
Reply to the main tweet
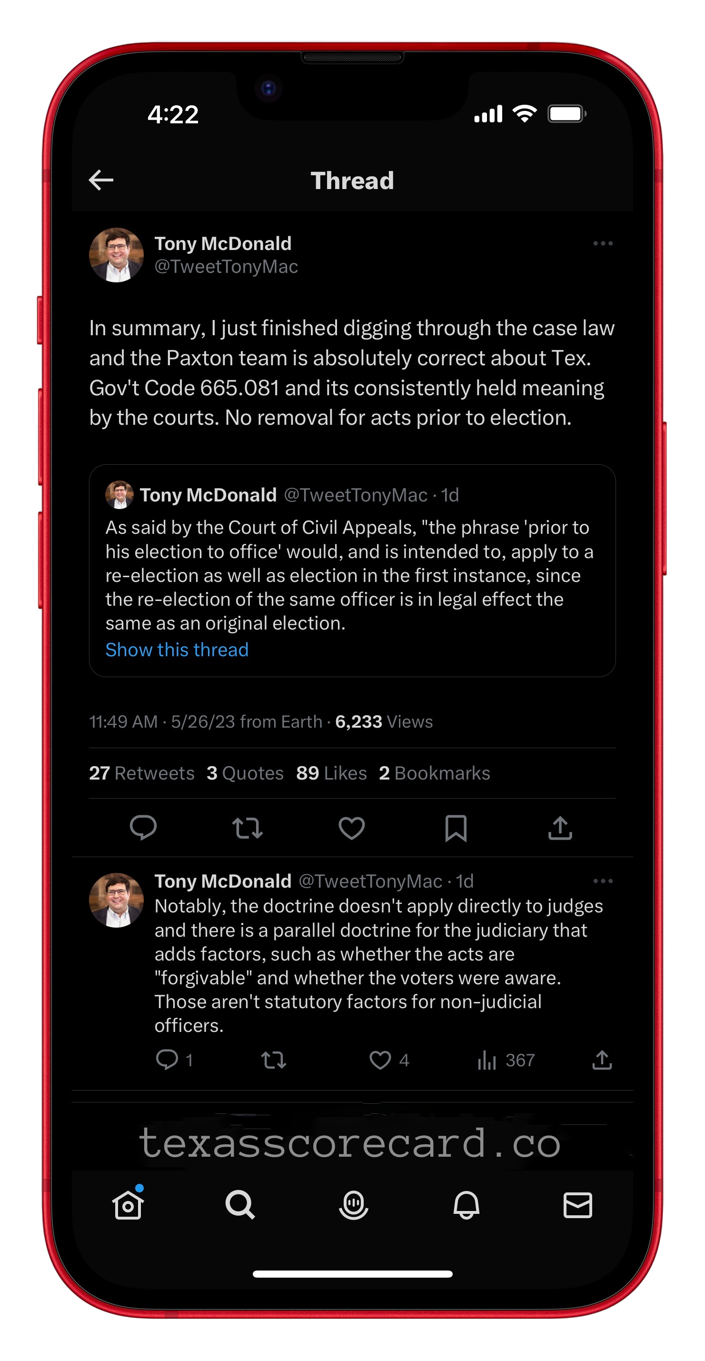(x=143, y=827)
